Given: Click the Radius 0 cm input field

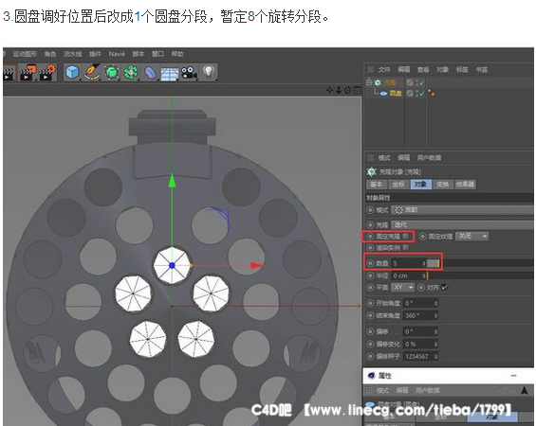Looking at the screenshot, I should pos(409,275).
